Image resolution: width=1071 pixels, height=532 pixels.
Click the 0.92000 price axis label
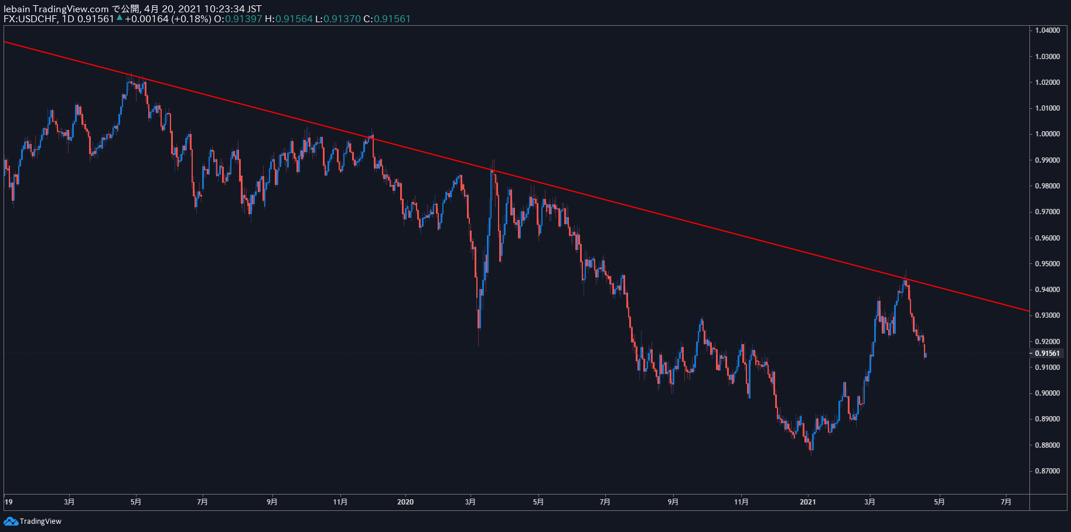point(1048,342)
